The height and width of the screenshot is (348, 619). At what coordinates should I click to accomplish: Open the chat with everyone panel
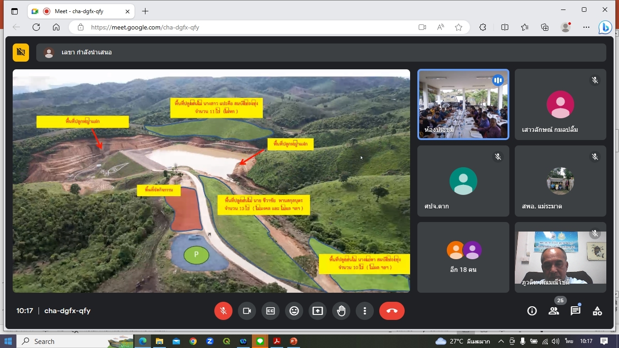click(x=575, y=311)
